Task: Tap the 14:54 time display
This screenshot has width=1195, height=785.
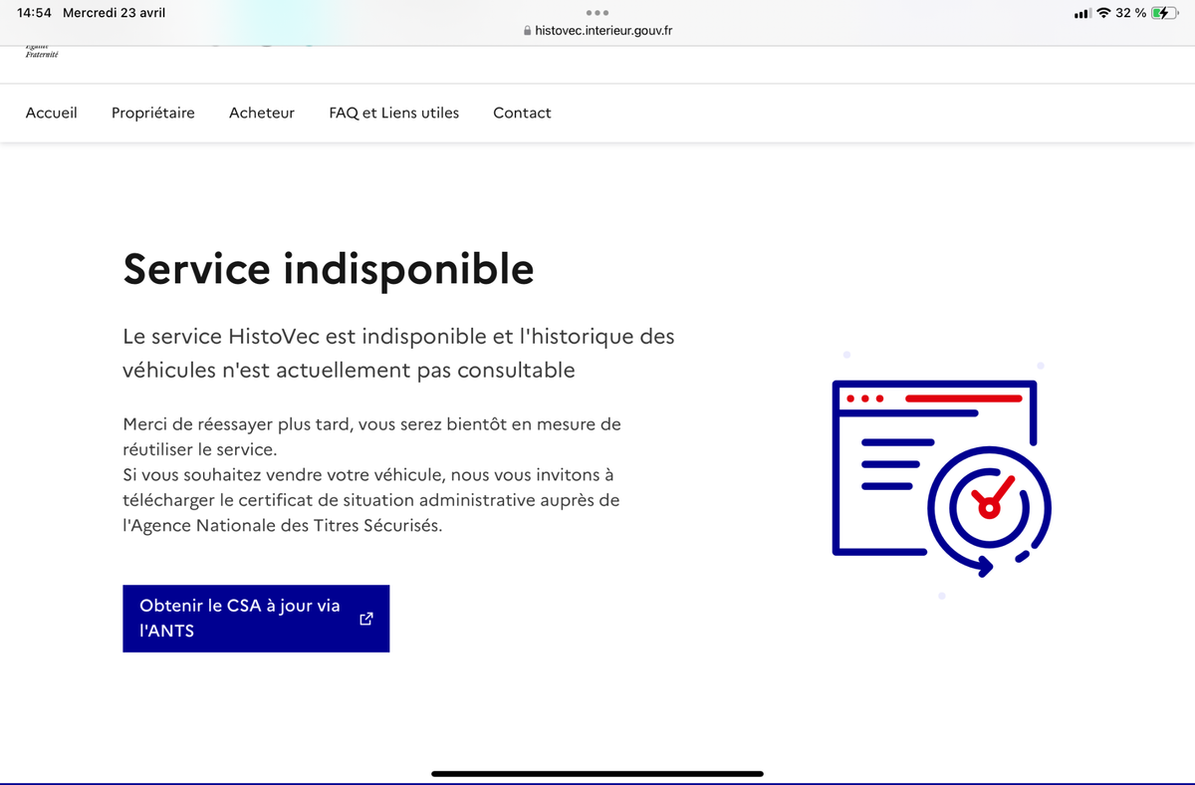Action: click(34, 13)
